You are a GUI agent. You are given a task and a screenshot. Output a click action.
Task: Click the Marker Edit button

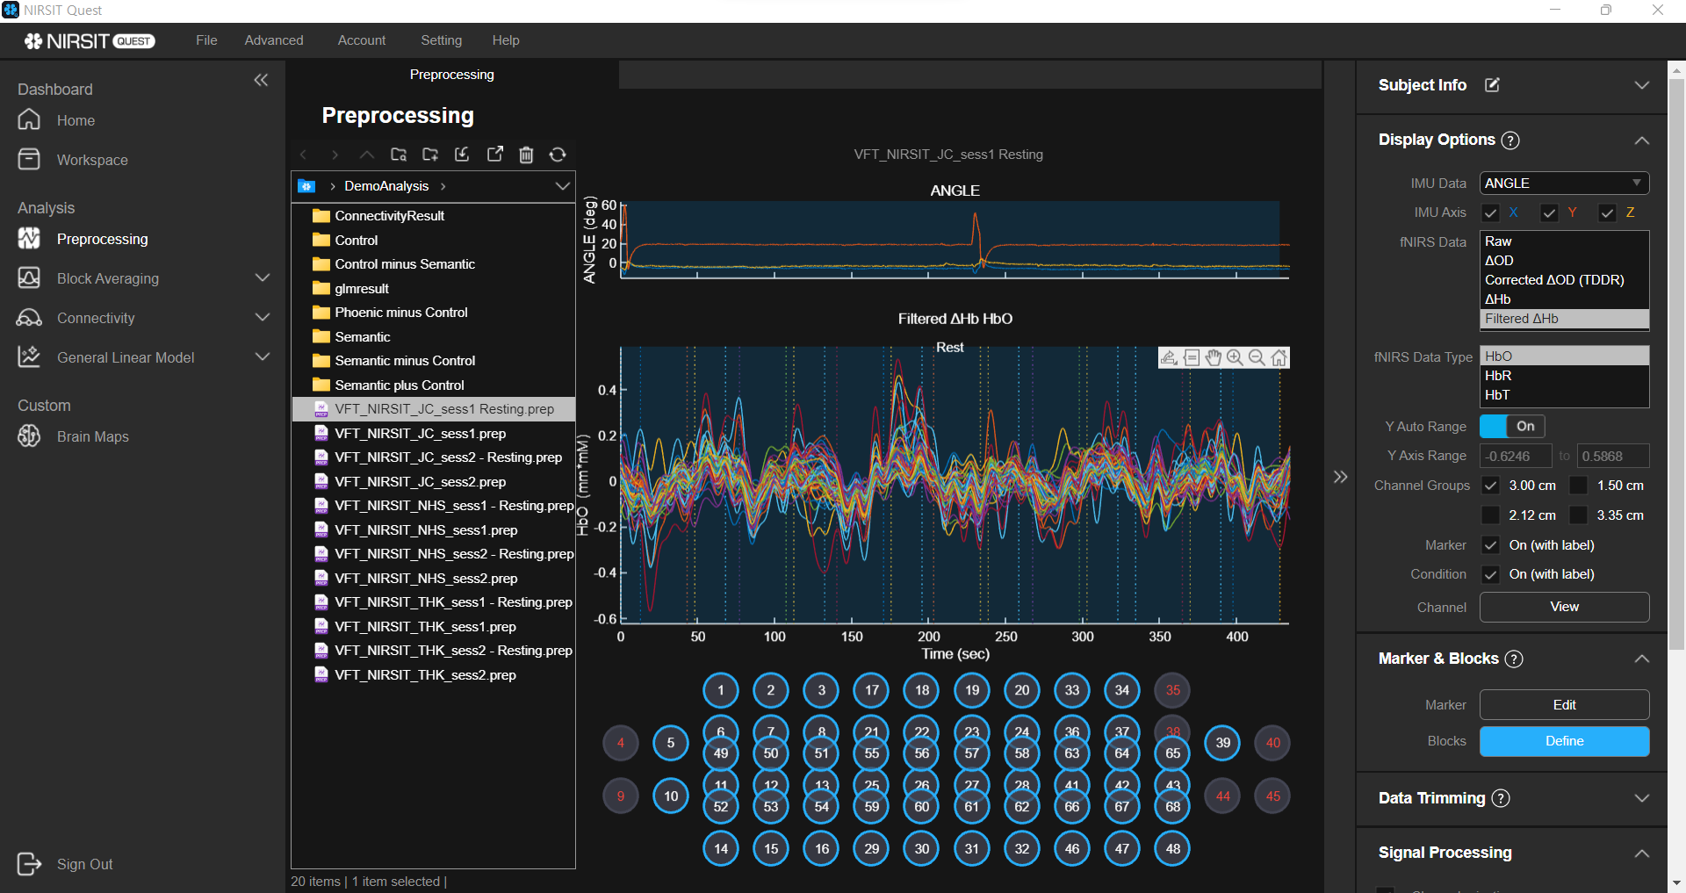[x=1564, y=705]
